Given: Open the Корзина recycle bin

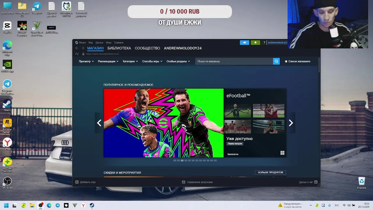Looking at the screenshot, I should (362, 183).
